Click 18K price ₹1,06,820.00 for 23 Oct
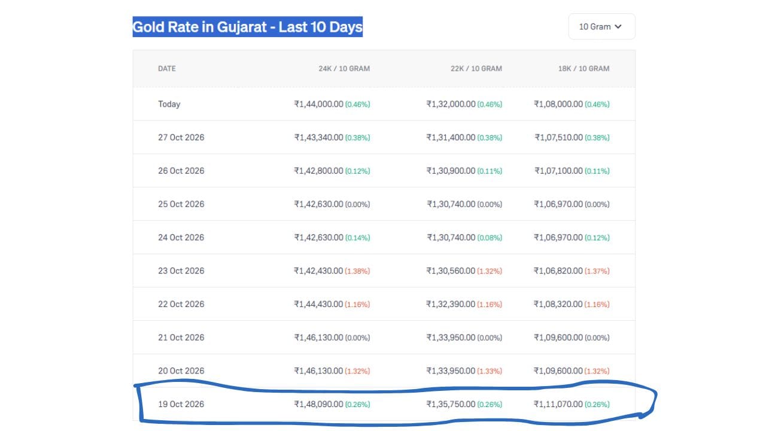This screenshot has height=431, width=766. [558, 271]
